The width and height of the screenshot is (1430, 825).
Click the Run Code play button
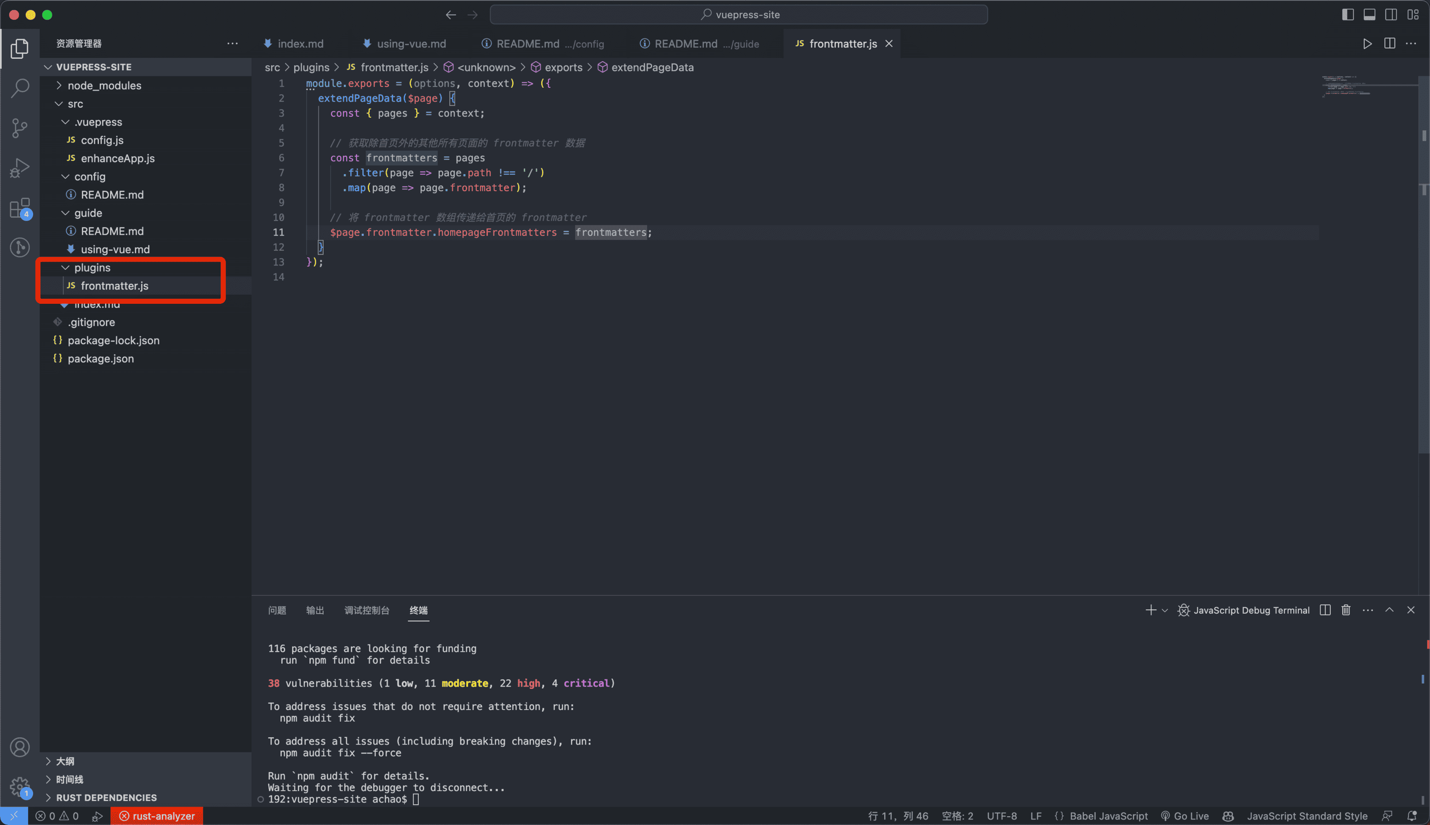tap(1367, 44)
